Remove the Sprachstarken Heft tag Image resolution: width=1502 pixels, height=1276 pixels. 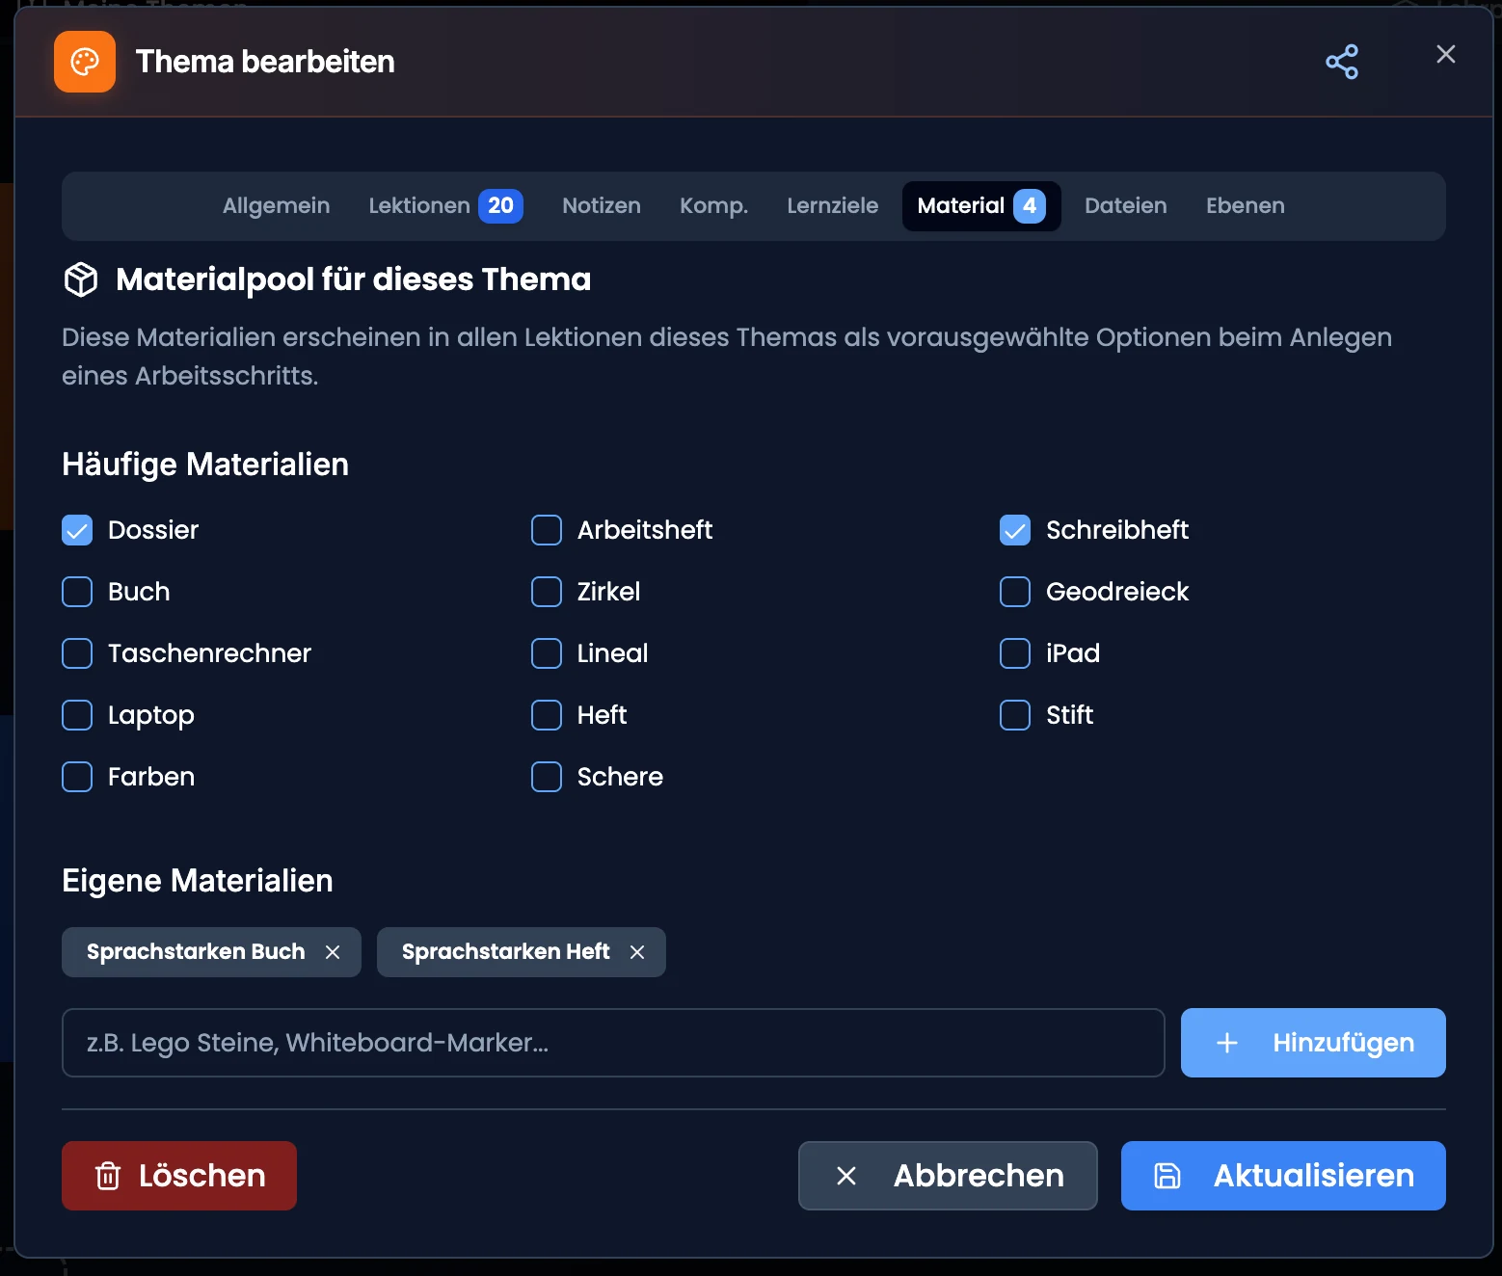(637, 952)
